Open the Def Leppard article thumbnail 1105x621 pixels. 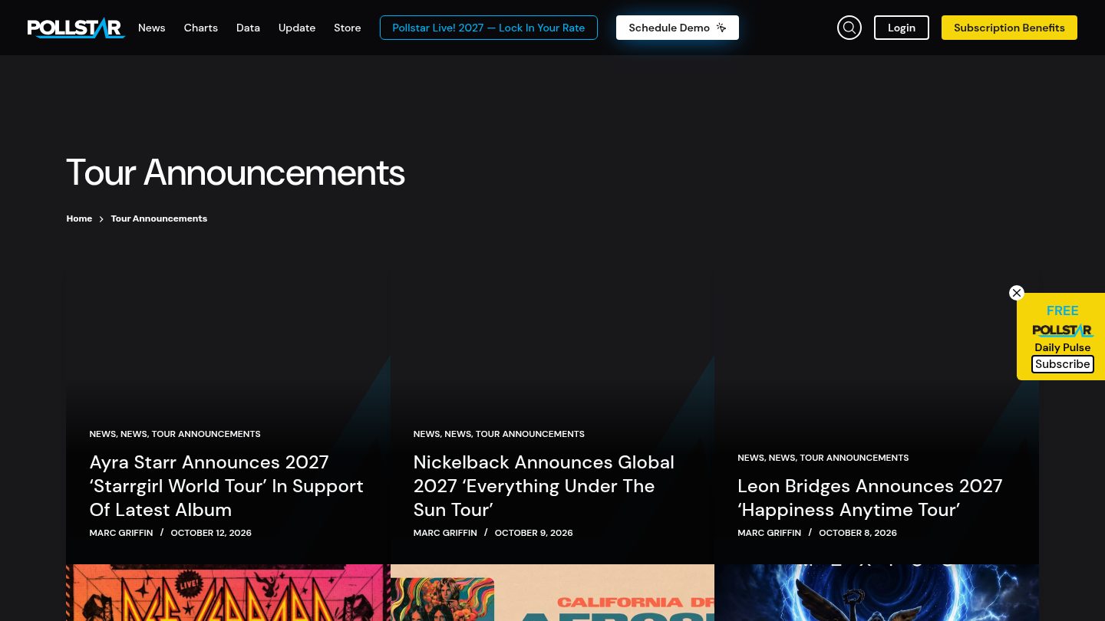click(x=228, y=593)
